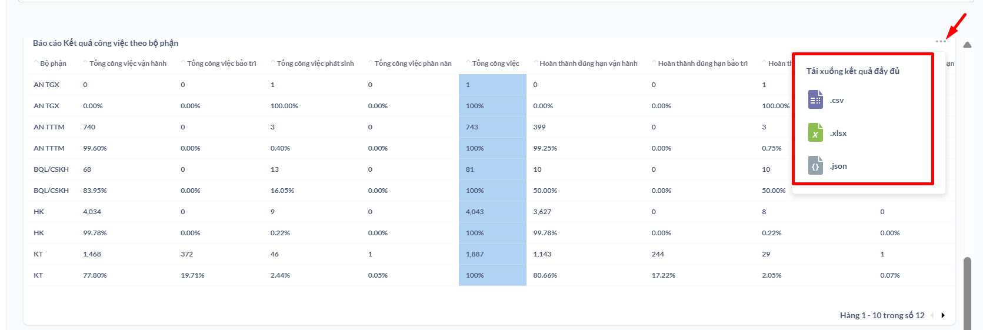Click the cell with value 3,627
This screenshot has width=983, height=330.
(x=542, y=212)
